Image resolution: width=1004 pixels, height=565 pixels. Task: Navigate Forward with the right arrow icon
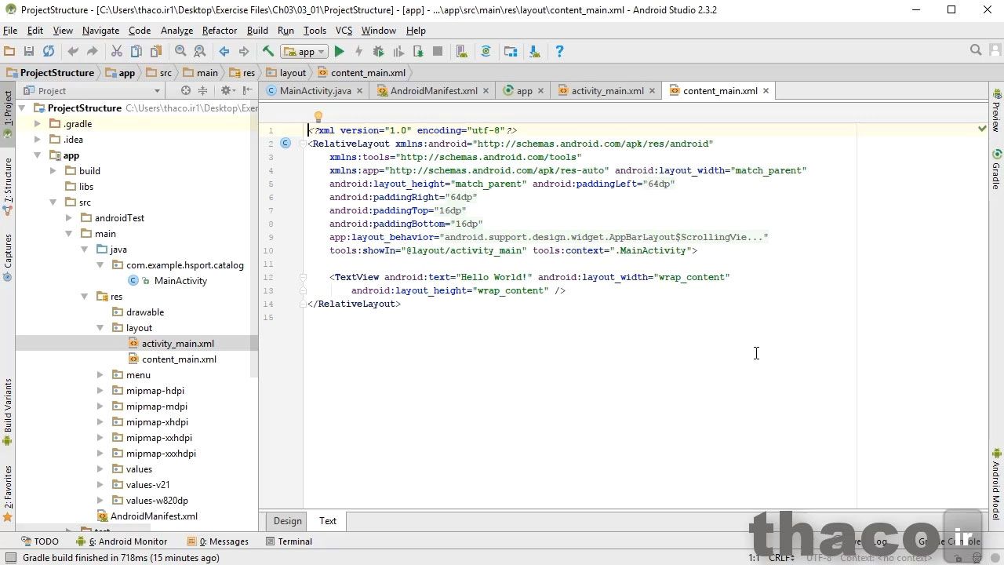[244, 51]
